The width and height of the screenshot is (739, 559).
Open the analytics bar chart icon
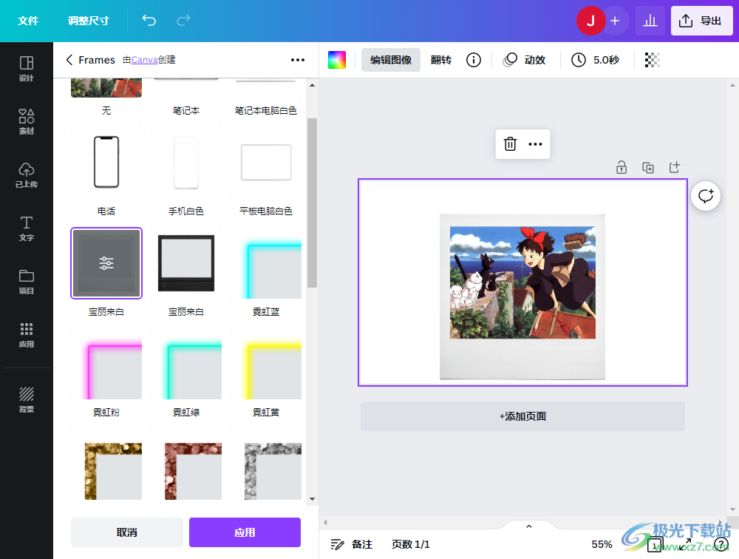(650, 21)
